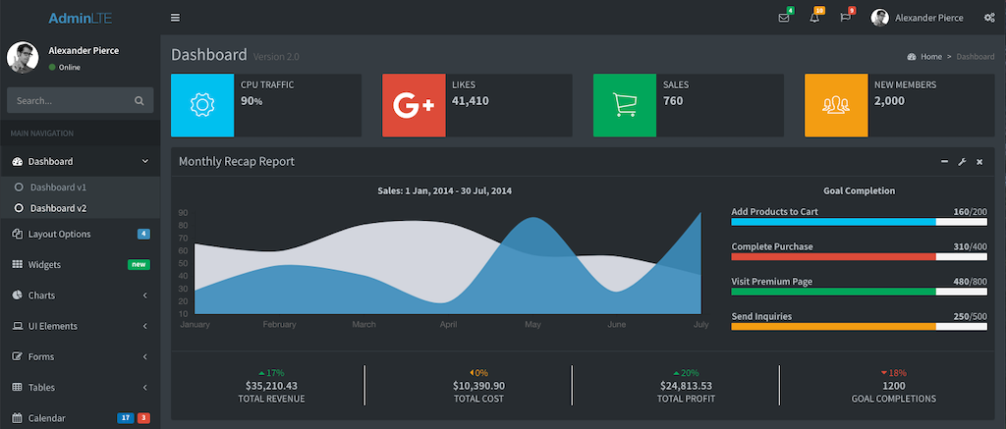1006x429 pixels.
Task: Select Dashboard v1 radio item
Action: tap(58, 187)
